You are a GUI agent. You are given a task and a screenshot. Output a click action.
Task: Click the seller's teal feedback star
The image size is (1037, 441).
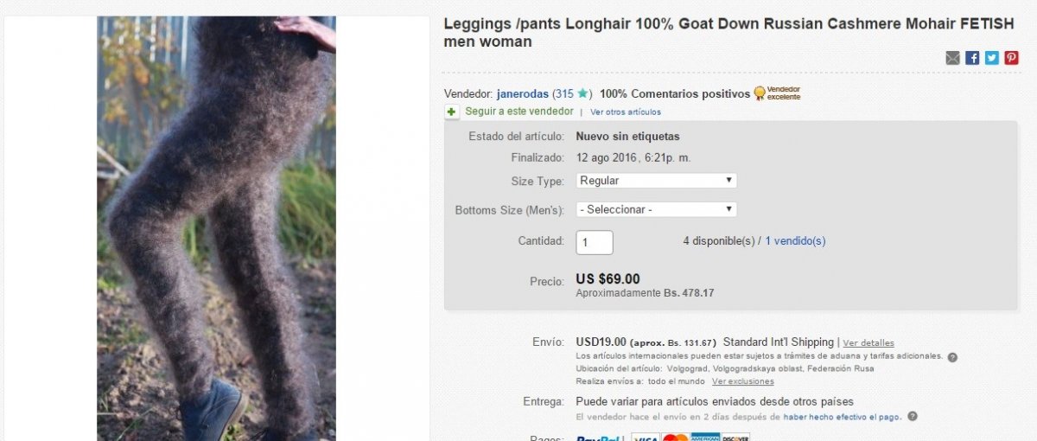584,93
